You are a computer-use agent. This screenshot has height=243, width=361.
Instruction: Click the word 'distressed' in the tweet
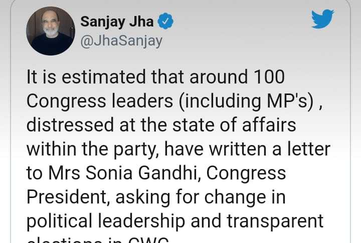[70, 125]
